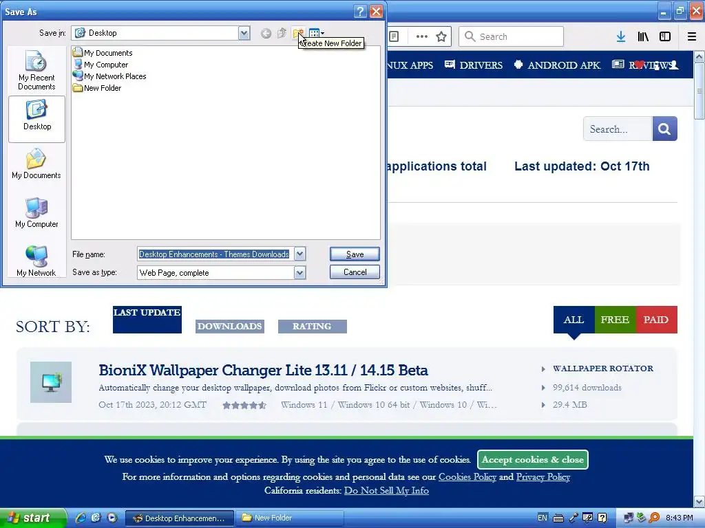Image resolution: width=705 pixels, height=528 pixels.
Task: Launch Internet Explorer from Quick Launch
Action: 81,518
